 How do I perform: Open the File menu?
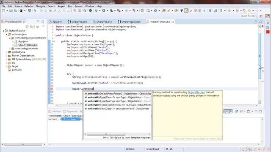[3, 6]
